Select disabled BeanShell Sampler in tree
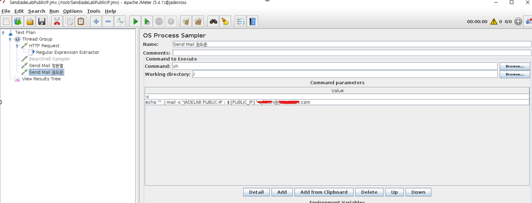Image resolution: width=532 pixels, height=203 pixels. (x=49, y=59)
